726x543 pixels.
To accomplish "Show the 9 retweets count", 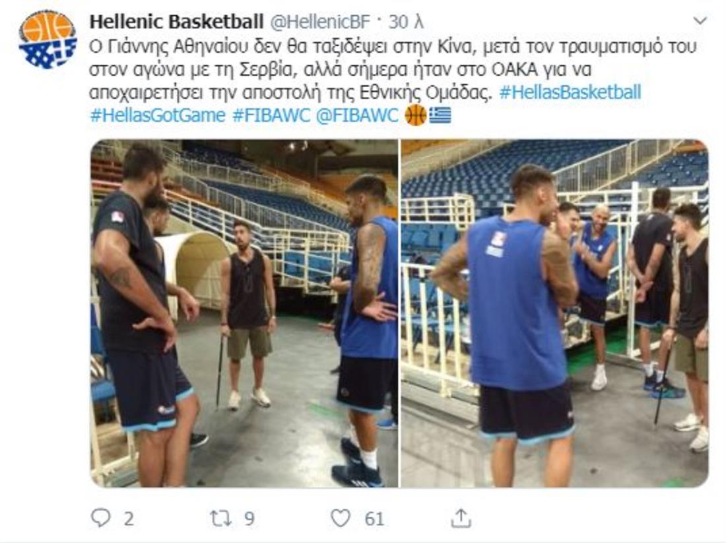I will [x=249, y=519].
